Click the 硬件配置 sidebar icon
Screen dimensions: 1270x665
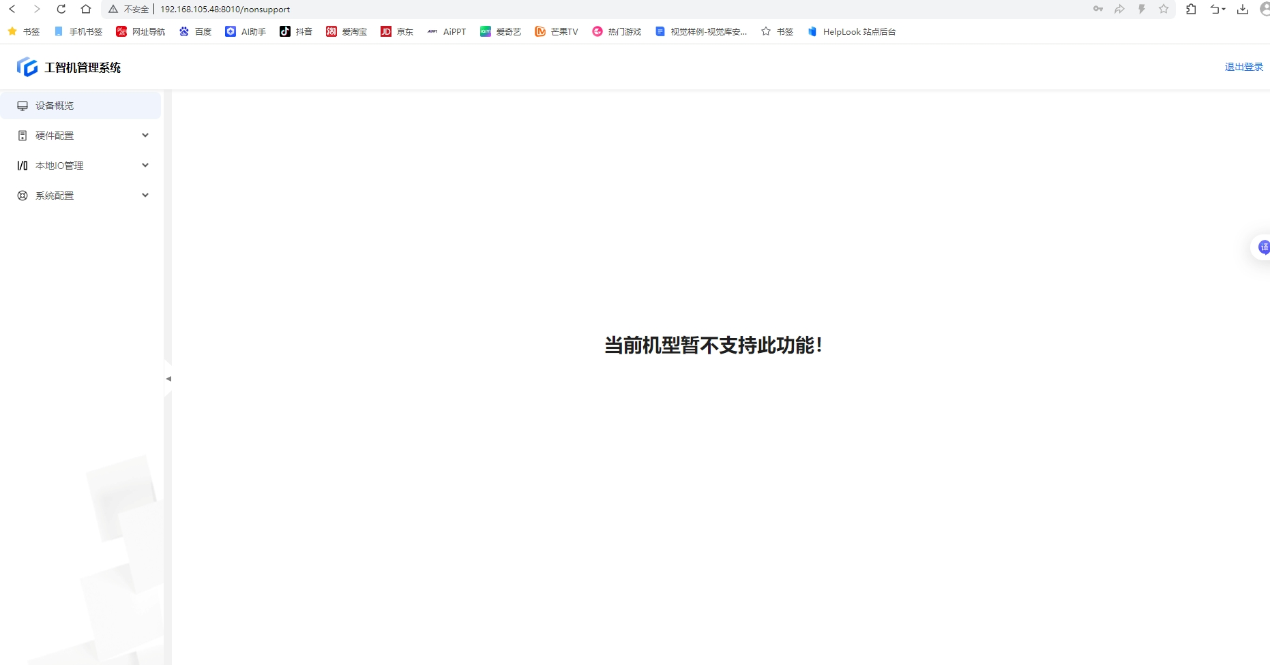click(x=23, y=136)
